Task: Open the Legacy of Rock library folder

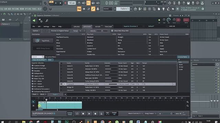Action: pyautogui.click(x=39, y=76)
